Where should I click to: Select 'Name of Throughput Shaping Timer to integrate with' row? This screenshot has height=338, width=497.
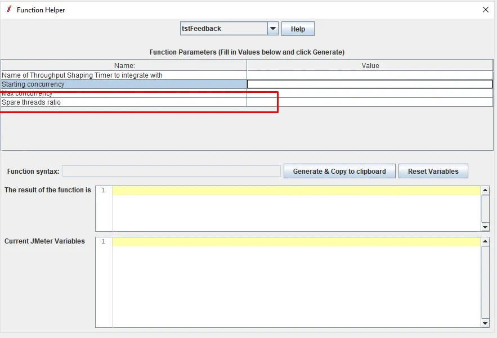(x=124, y=75)
